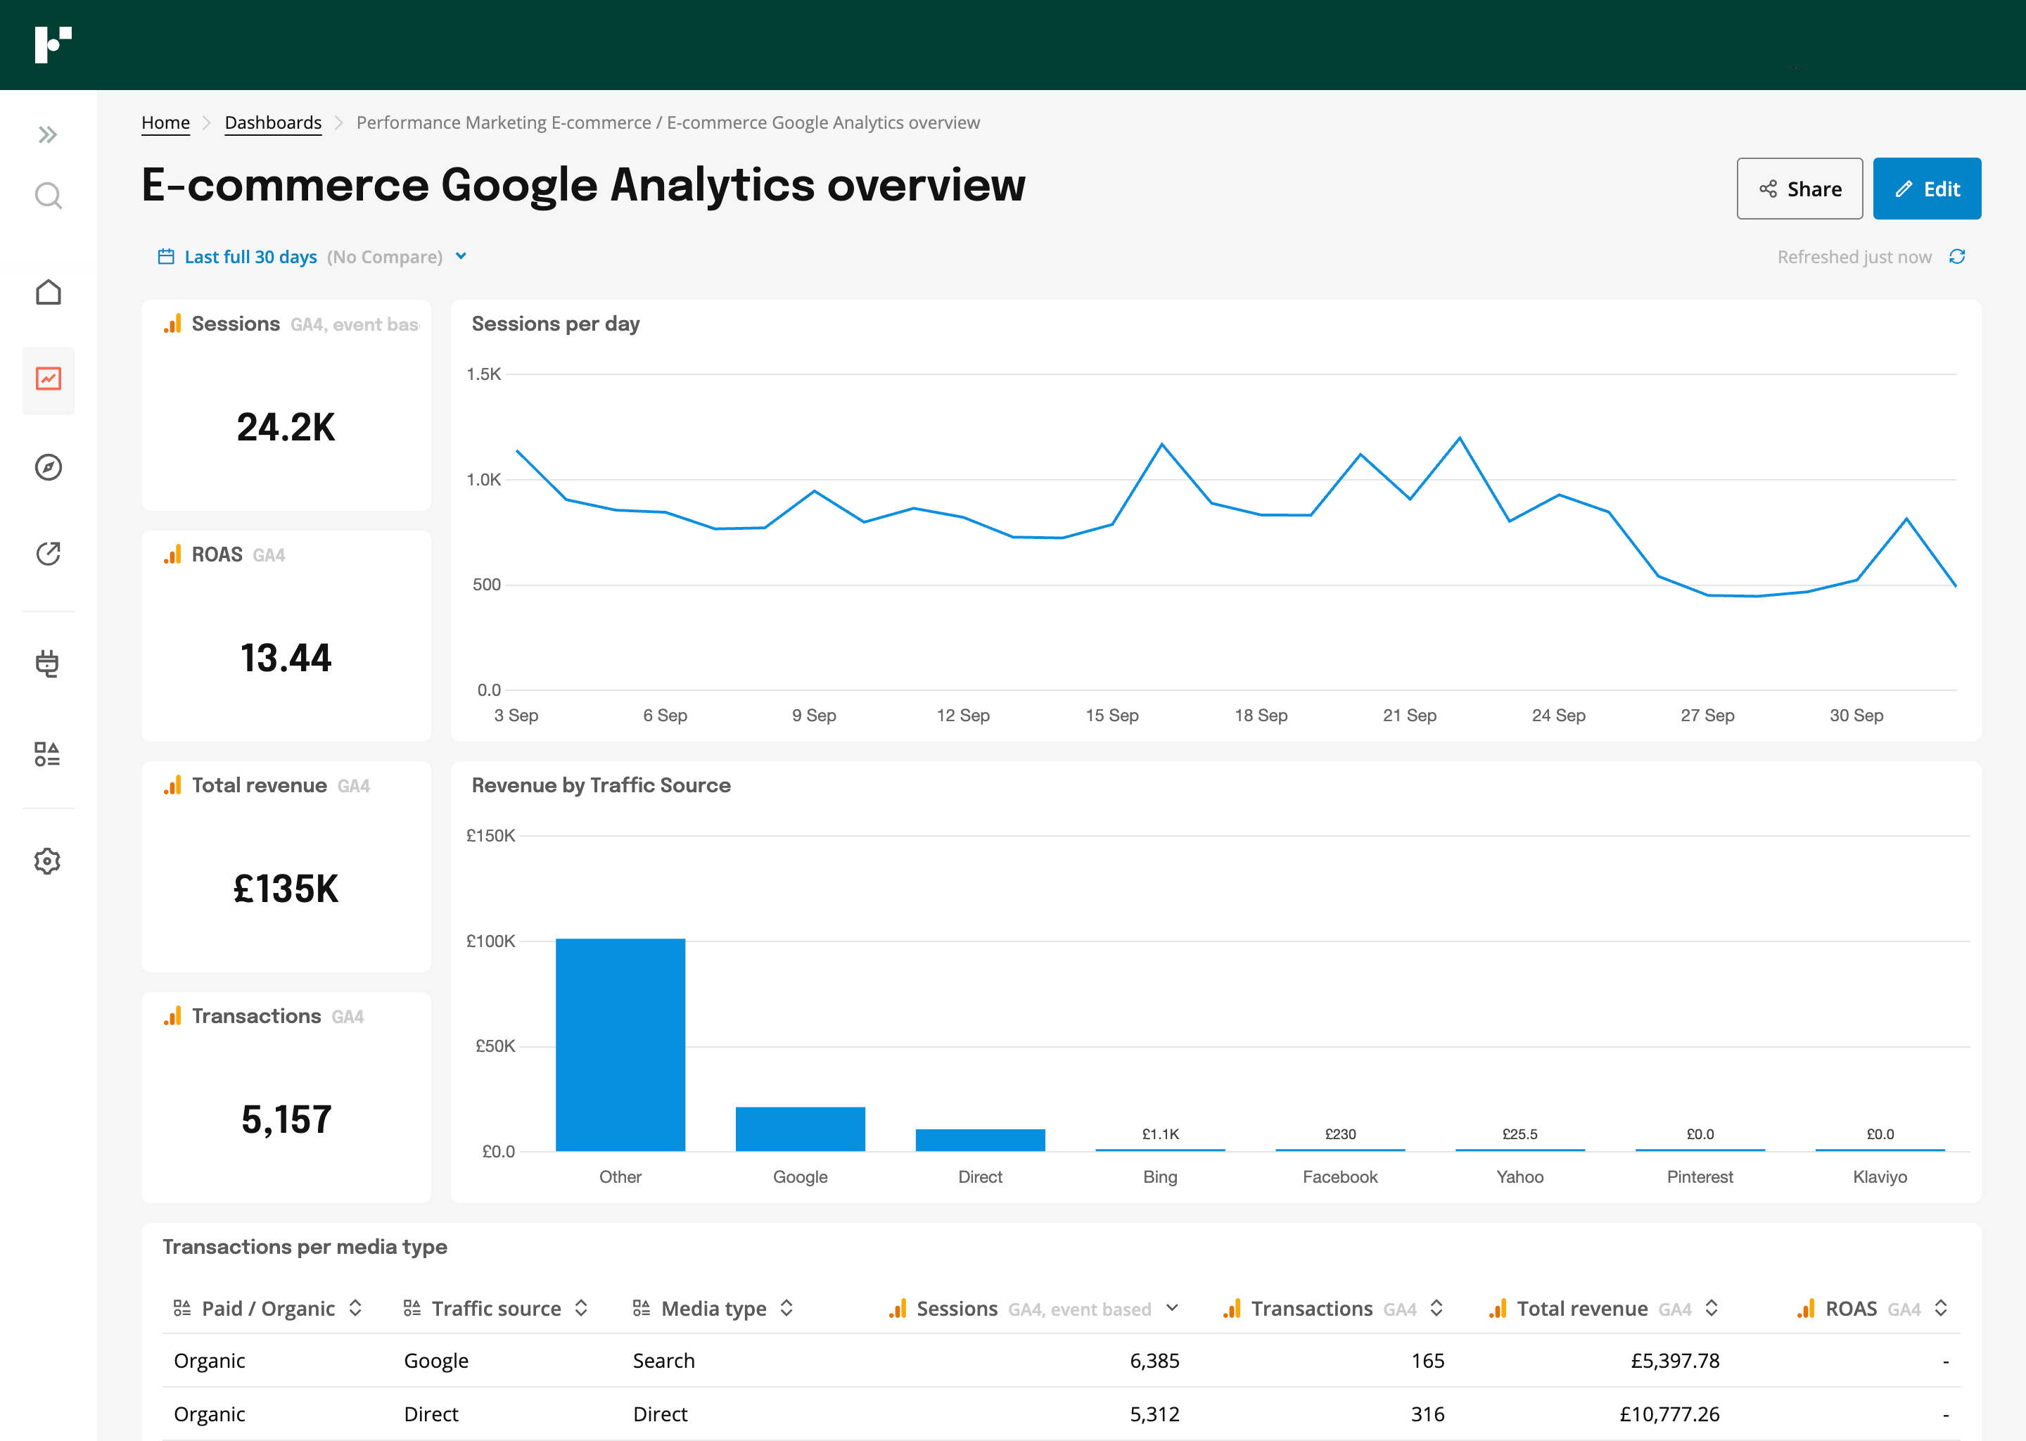The height and width of the screenshot is (1441, 2026).
Task: Open the Integrations plug icon
Action: (48, 664)
